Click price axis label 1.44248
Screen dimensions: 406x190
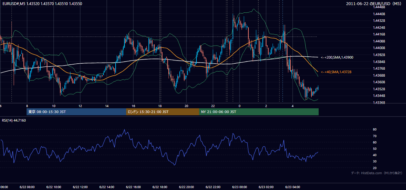(x=380, y=28)
